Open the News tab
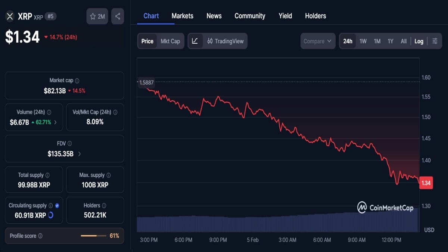 pos(214,16)
